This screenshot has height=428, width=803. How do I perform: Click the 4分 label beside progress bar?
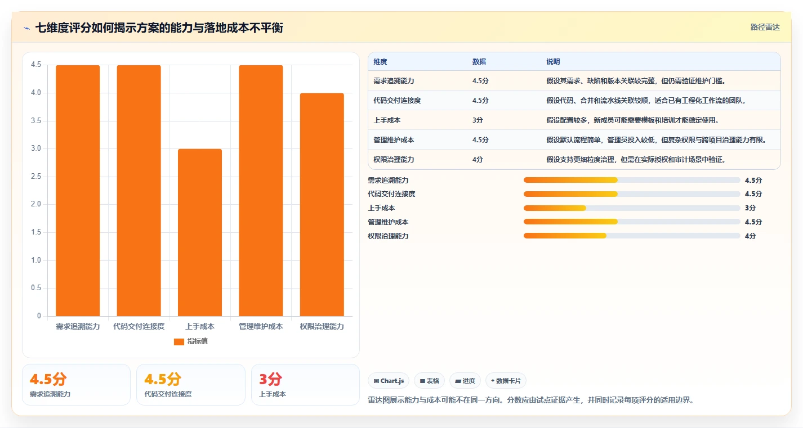(x=750, y=236)
